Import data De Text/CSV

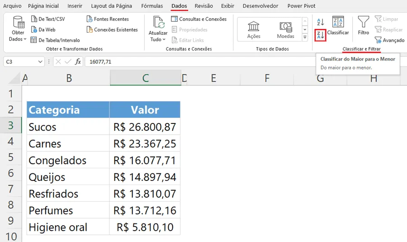(48, 19)
